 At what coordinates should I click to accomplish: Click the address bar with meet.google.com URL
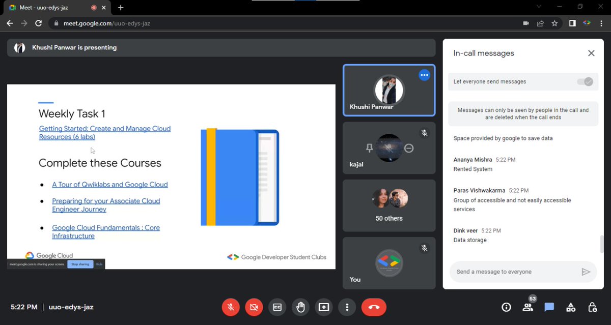click(285, 23)
